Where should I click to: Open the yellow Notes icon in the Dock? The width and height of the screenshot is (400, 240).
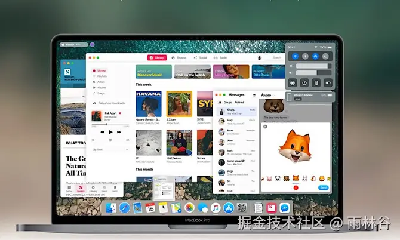(163, 208)
